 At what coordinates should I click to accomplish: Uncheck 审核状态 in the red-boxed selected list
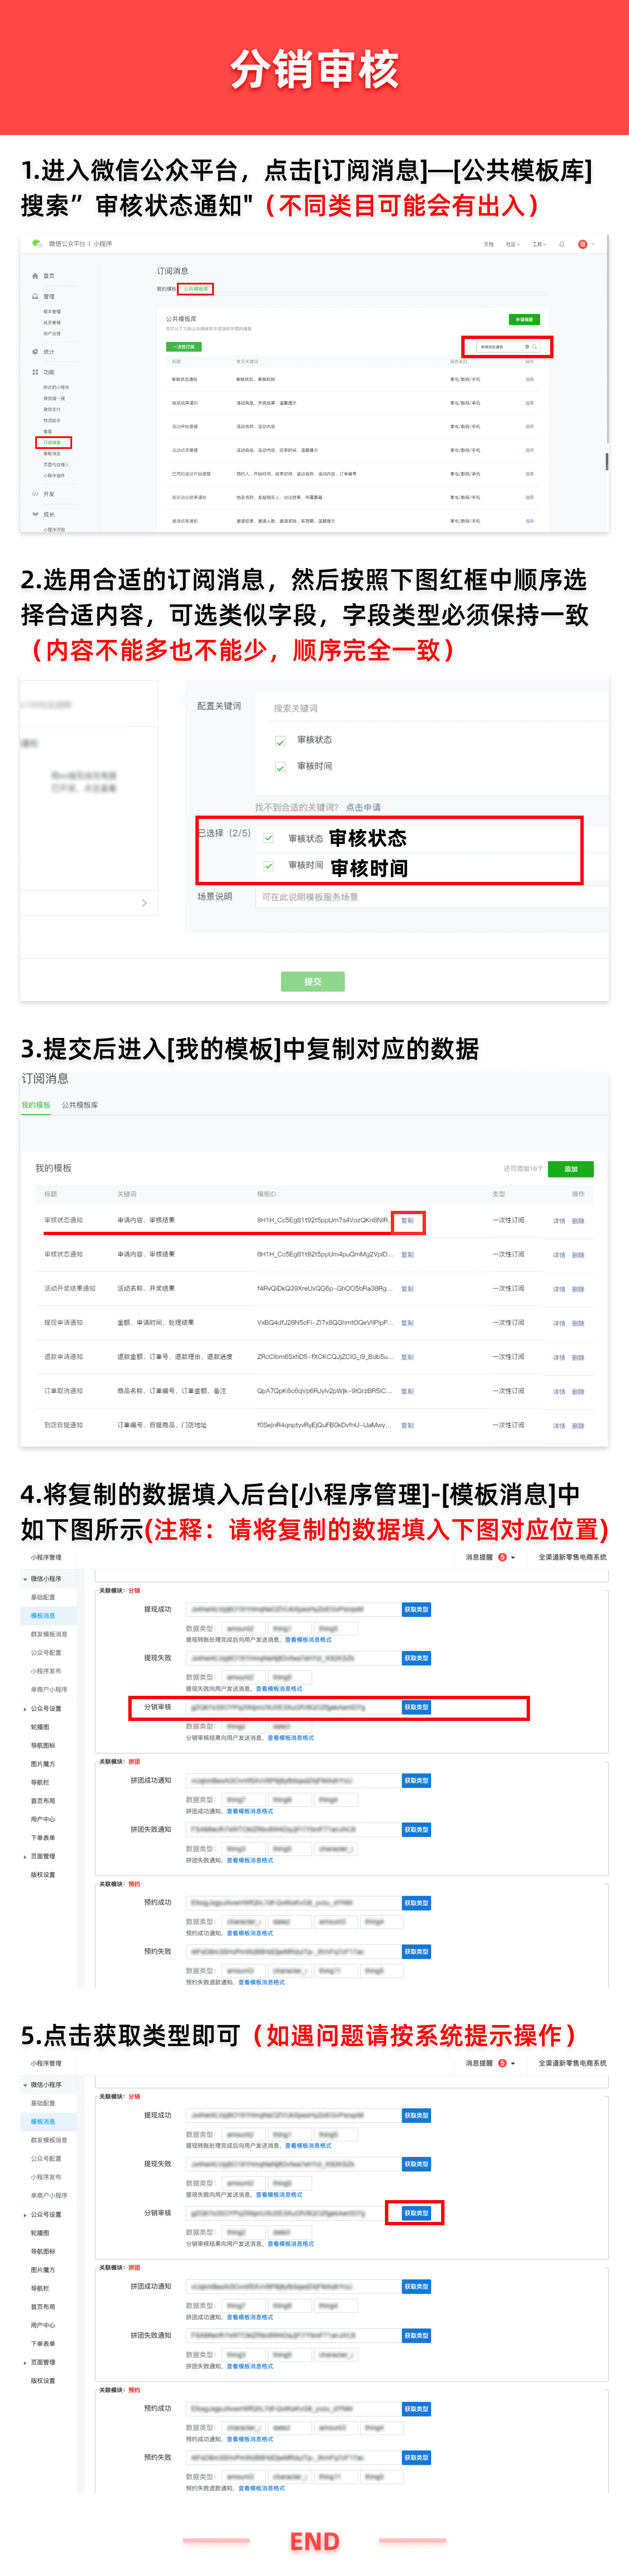(x=269, y=838)
